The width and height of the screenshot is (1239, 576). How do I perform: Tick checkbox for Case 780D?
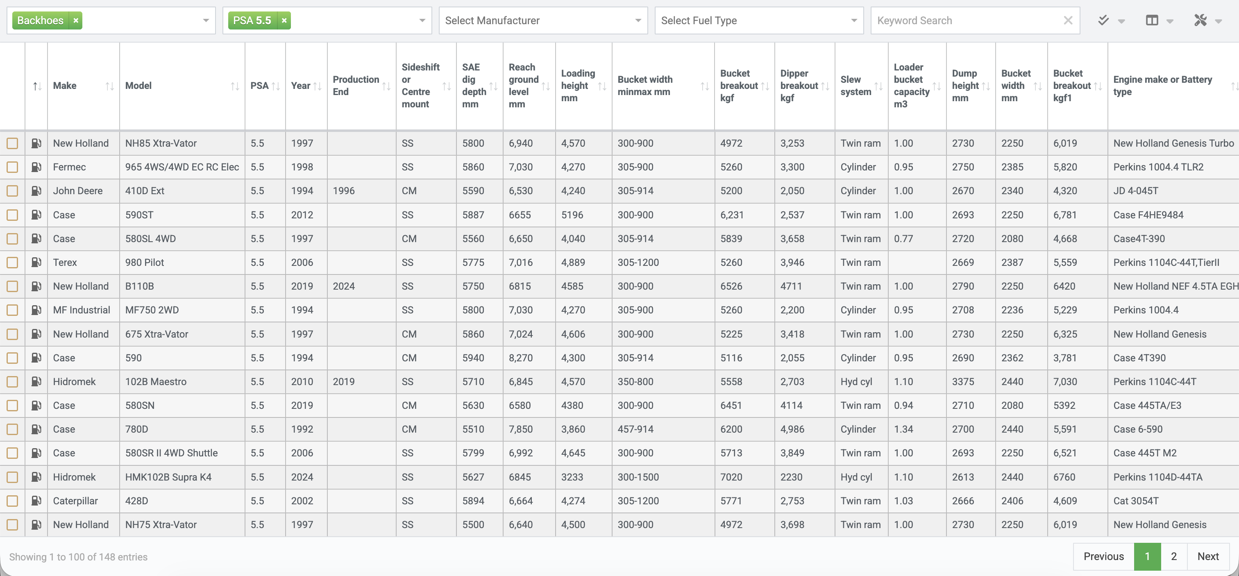pos(13,429)
